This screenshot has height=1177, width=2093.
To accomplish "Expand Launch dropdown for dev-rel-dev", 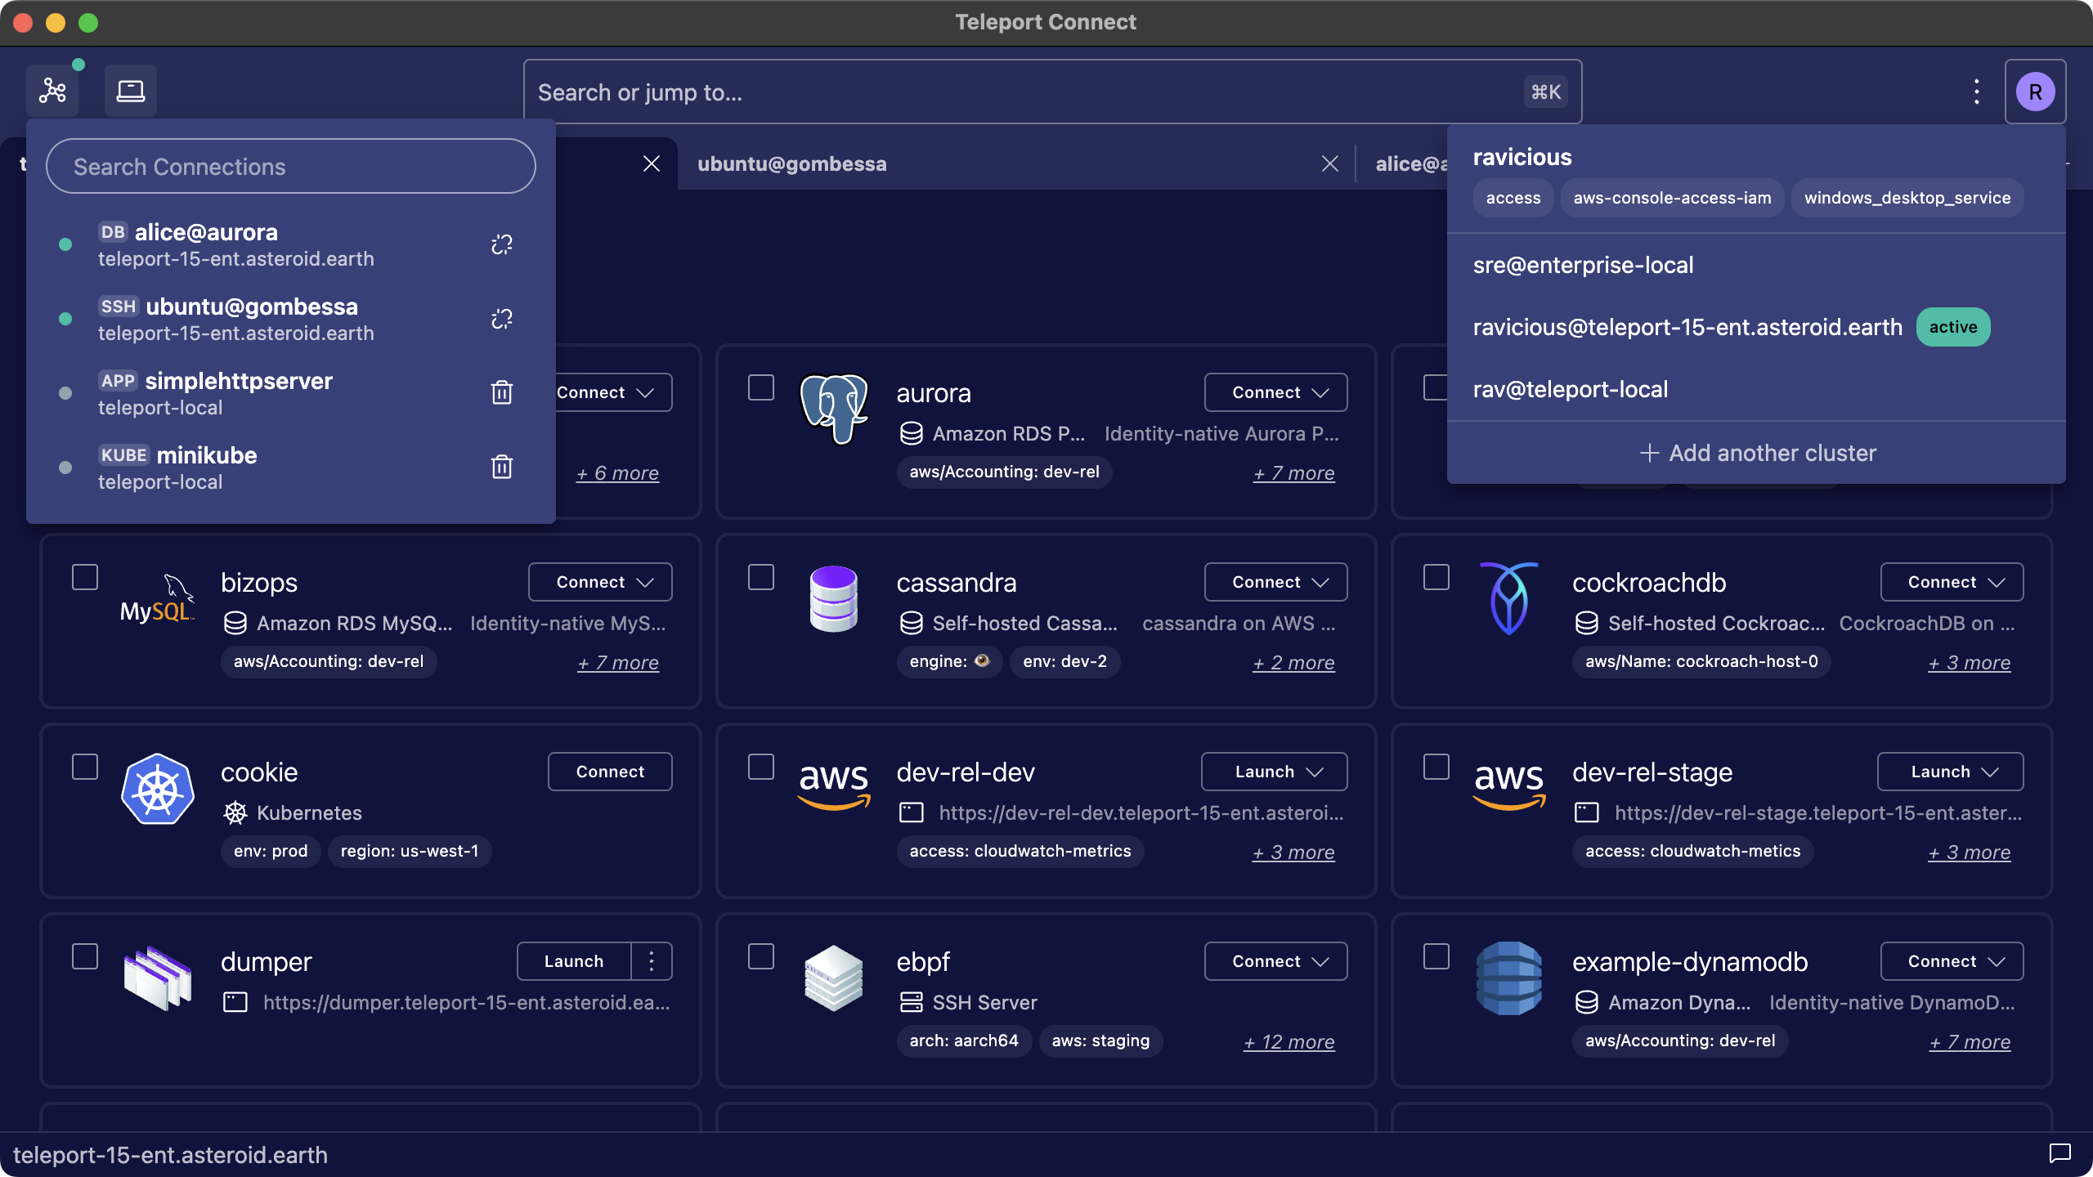I will (1311, 772).
